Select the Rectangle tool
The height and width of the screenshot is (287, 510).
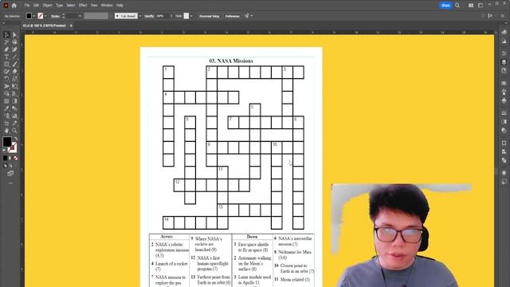tap(6, 64)
